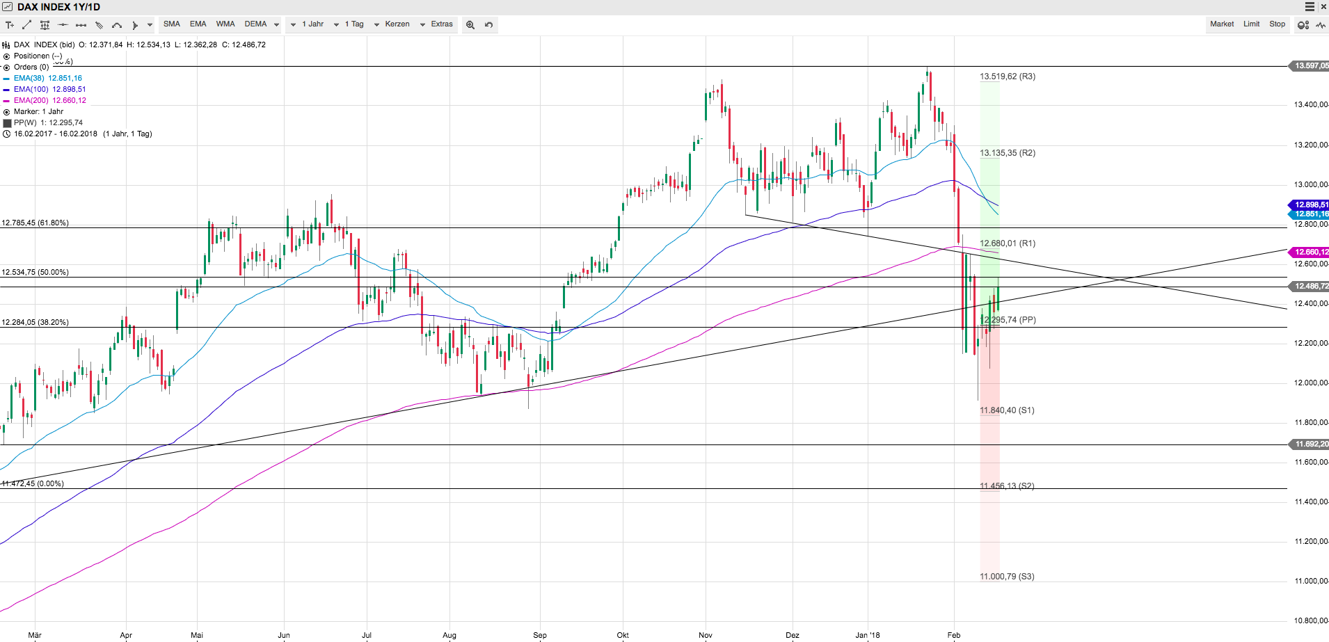Click the chart icon beside DAX INDEX title
The height and width of the screenshot is (642, 1329).
click(x=7, y=7)
